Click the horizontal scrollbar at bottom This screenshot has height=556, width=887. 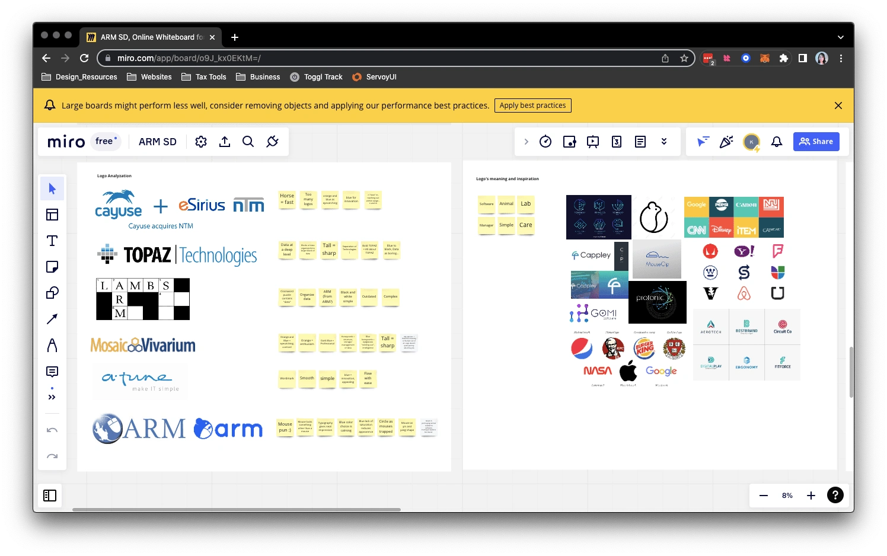[x=237, y=509]
